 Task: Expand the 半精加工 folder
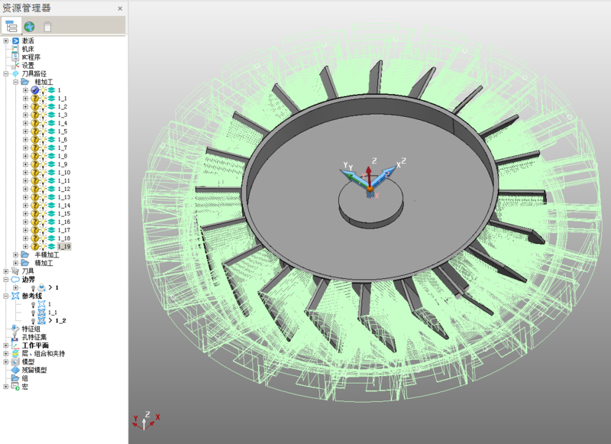(15, 255)
